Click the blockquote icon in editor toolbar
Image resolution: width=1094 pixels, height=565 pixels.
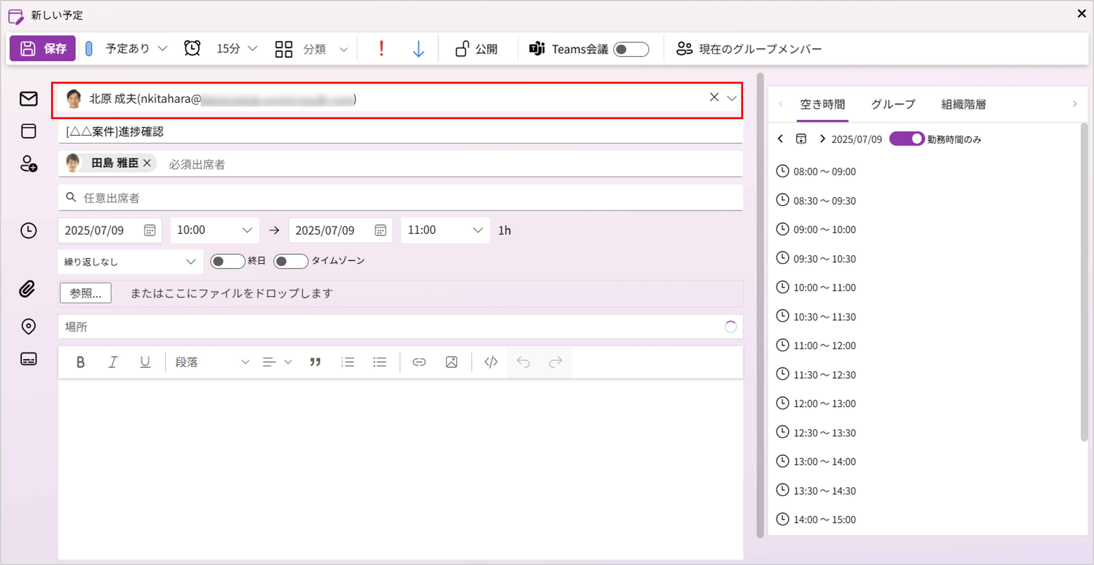[x=315, y=362]
